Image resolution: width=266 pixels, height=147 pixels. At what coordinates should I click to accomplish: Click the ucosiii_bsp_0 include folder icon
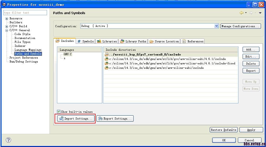[x=107, y=54]
